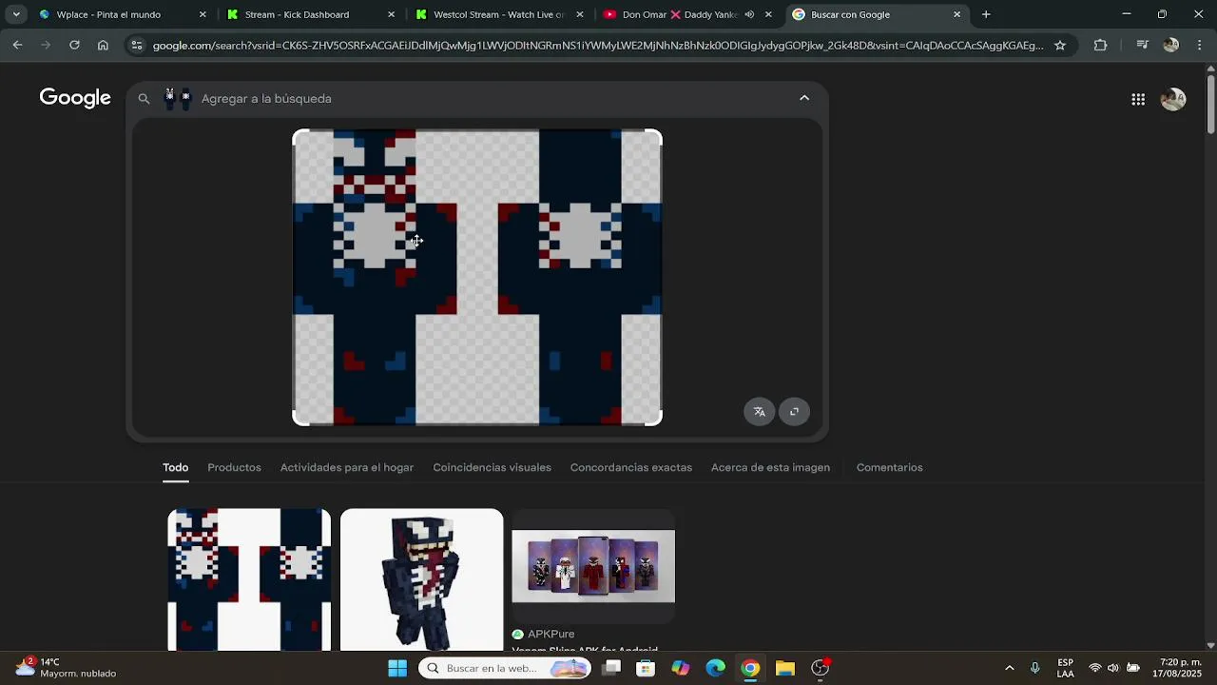Close the Buscar con Google tab
Viewport: 1217px width, 685px height.
pos(957,14)
